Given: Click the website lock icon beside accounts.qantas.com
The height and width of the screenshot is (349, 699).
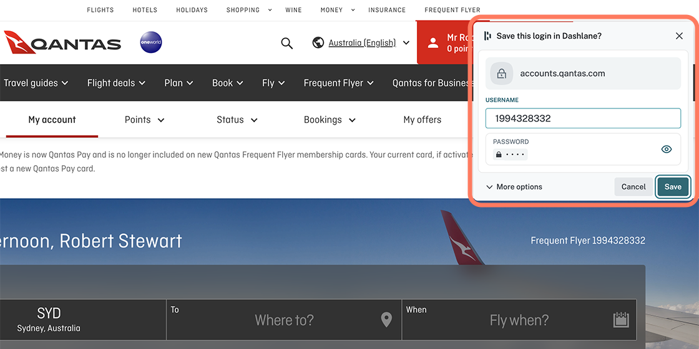Looking at the screenshot, I should pyautogui.click(x=502, y=74).
